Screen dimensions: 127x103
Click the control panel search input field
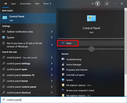coord(63,100)
